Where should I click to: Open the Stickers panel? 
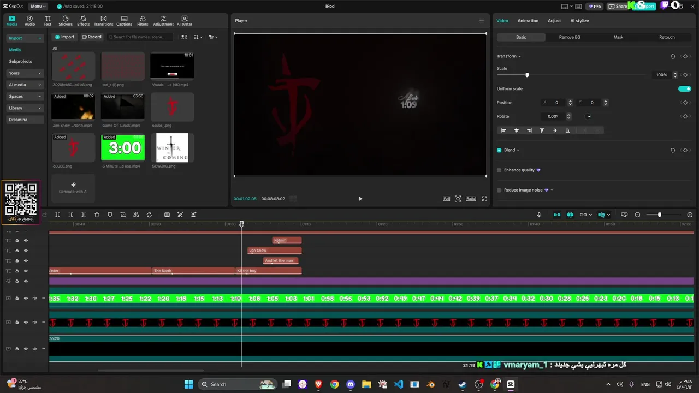66,21
